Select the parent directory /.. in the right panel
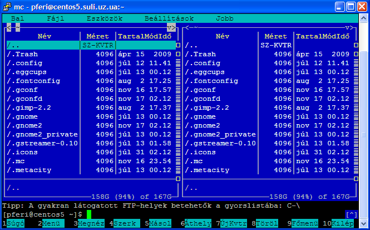The image size is (370, 230). click(192, 45)
